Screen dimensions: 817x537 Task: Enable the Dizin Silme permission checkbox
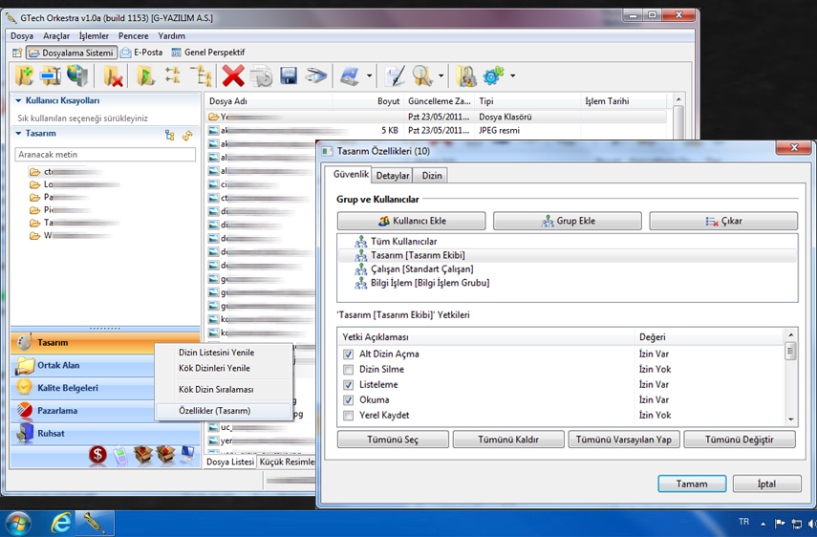349,370
